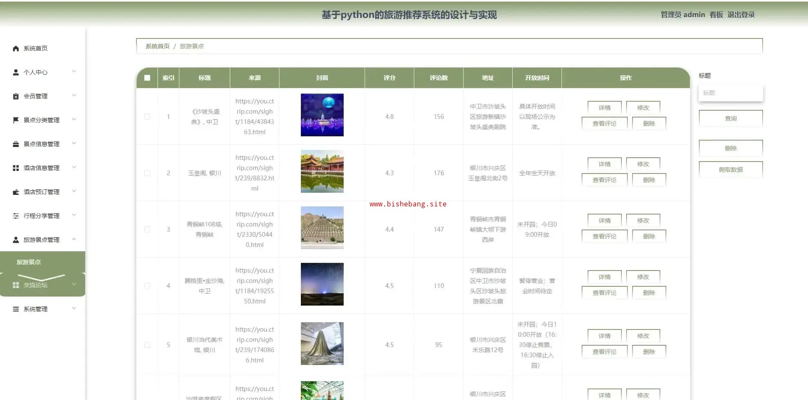Click the 标题 search input field
Image resolution: width=808 pixels, height=400 pixels.
tap(731, 93)
